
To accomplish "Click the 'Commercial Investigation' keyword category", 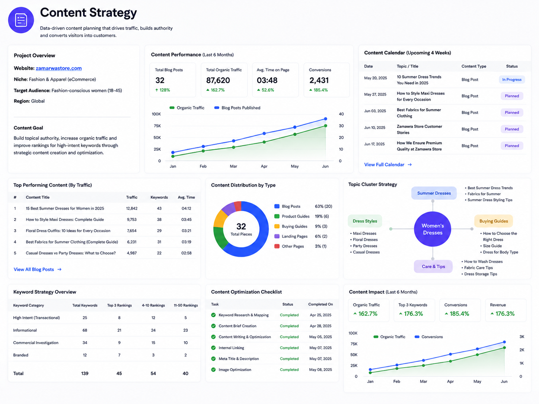I will 36,343.
